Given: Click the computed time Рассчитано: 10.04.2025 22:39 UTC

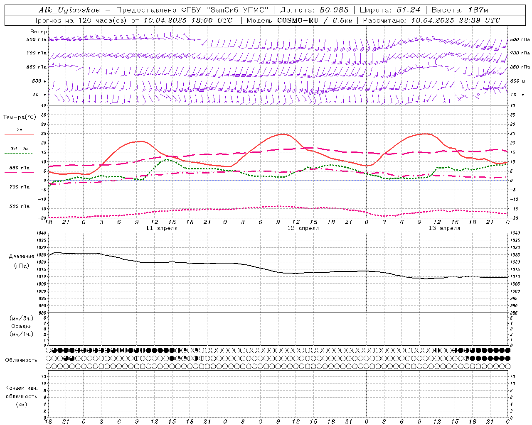Looking at the screenshot, I should (x=431, y=20).
